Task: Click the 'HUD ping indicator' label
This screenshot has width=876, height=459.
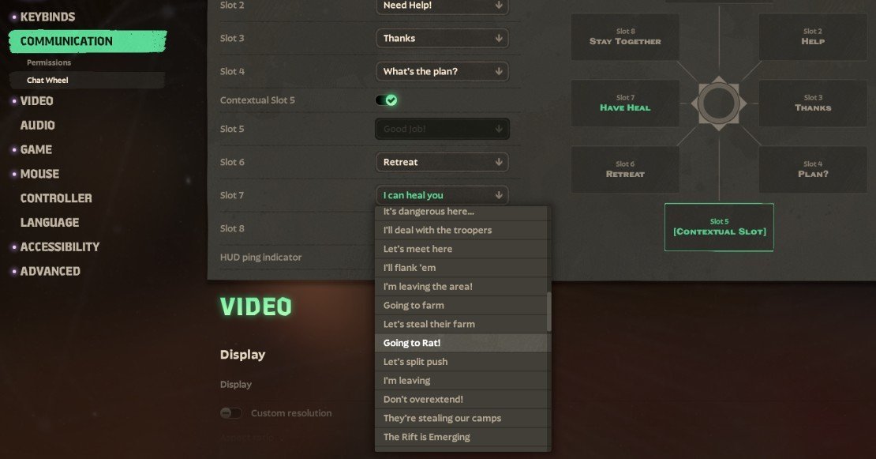Action: coord(261,258)
